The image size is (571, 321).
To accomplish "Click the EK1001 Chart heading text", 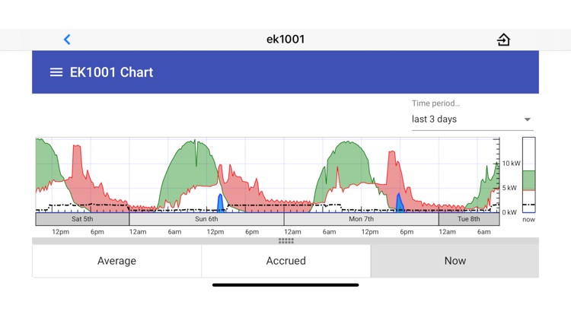I will 111,72.
